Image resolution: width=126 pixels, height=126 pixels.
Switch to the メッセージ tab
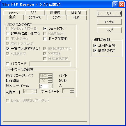tap(14, 13)
